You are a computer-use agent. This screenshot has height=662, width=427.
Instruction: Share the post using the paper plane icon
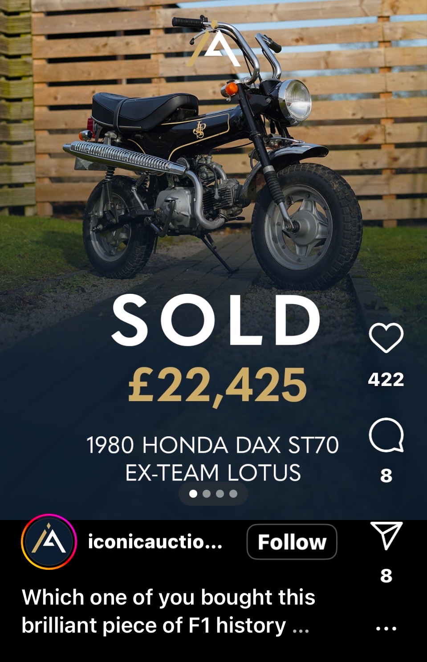(386, 536)
